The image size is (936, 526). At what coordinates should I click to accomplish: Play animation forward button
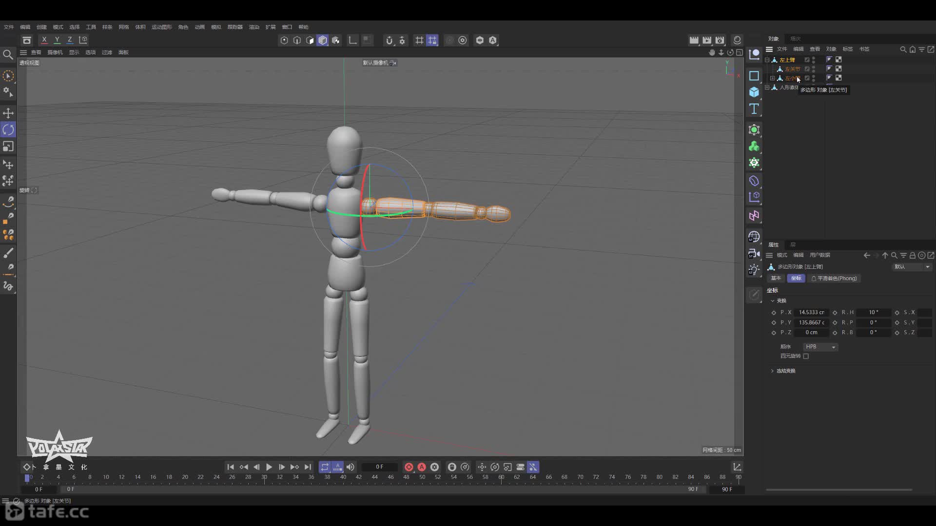click(269, 467)
